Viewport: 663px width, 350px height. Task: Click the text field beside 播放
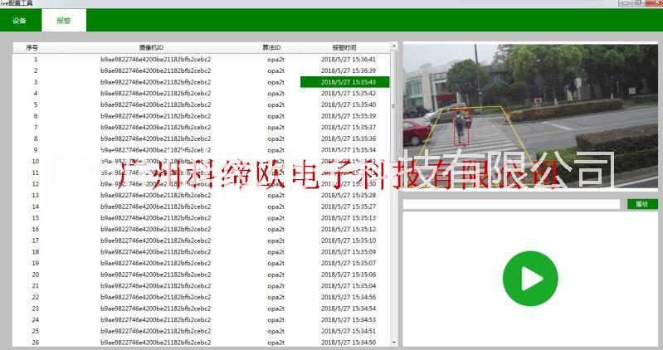coord(512,204)
